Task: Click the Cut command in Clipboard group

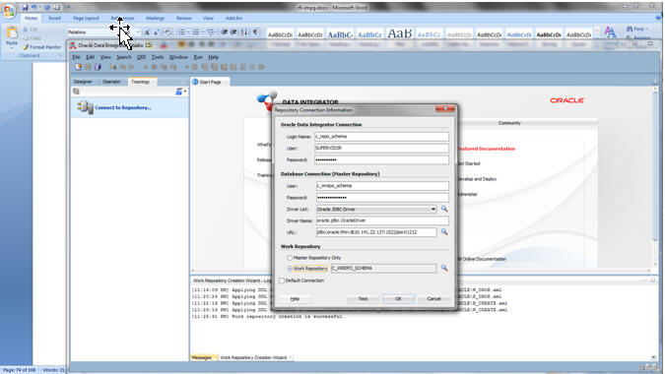Action: [31, 30]
